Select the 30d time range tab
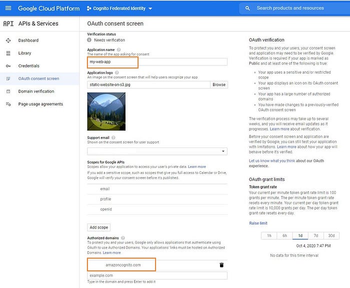350x288 pixels. coord(331,236)
